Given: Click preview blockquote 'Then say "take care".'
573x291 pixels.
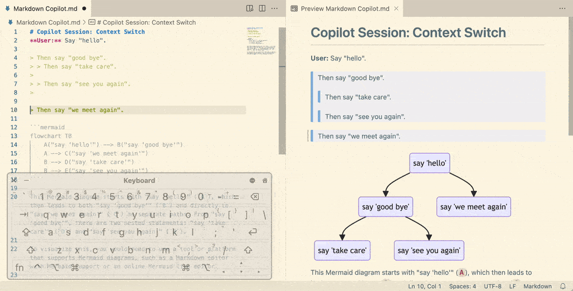Looking at the screenshot, I should [358, 97].
